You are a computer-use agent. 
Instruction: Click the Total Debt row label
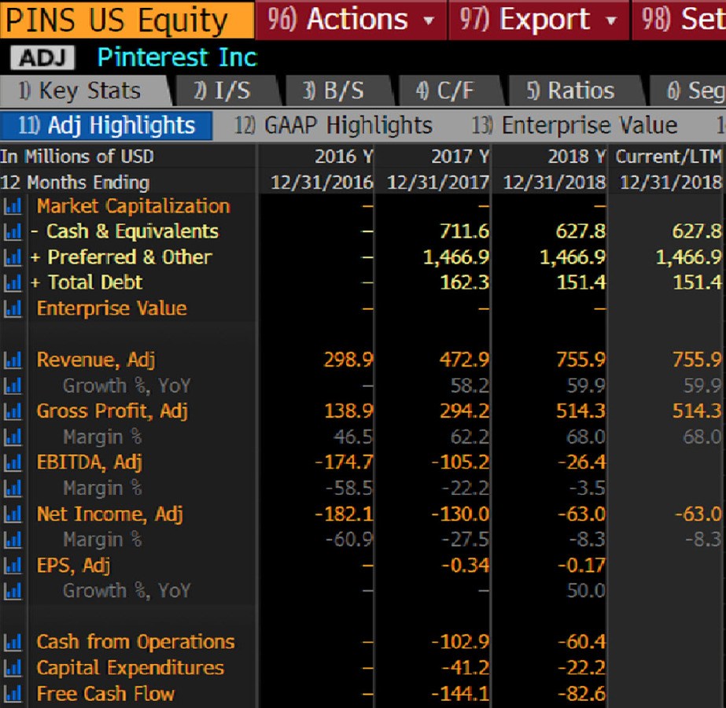(95, 282)
